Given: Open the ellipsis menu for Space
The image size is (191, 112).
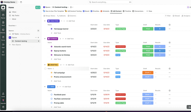Looking at the screenshot, I should [36, 38].
